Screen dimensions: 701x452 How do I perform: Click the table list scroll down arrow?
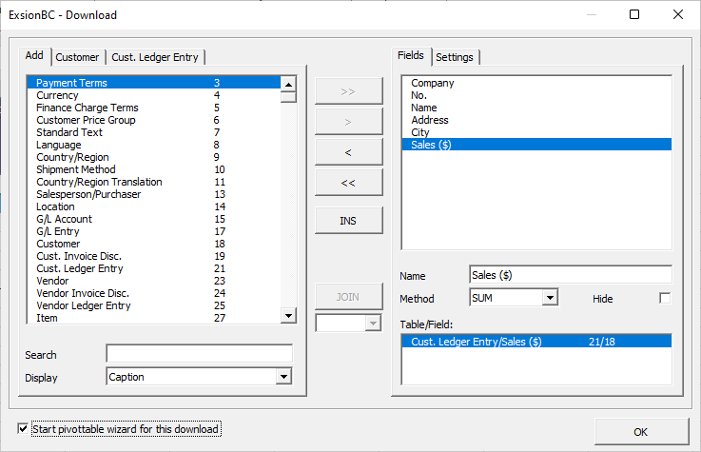click(x=288, y=316)
